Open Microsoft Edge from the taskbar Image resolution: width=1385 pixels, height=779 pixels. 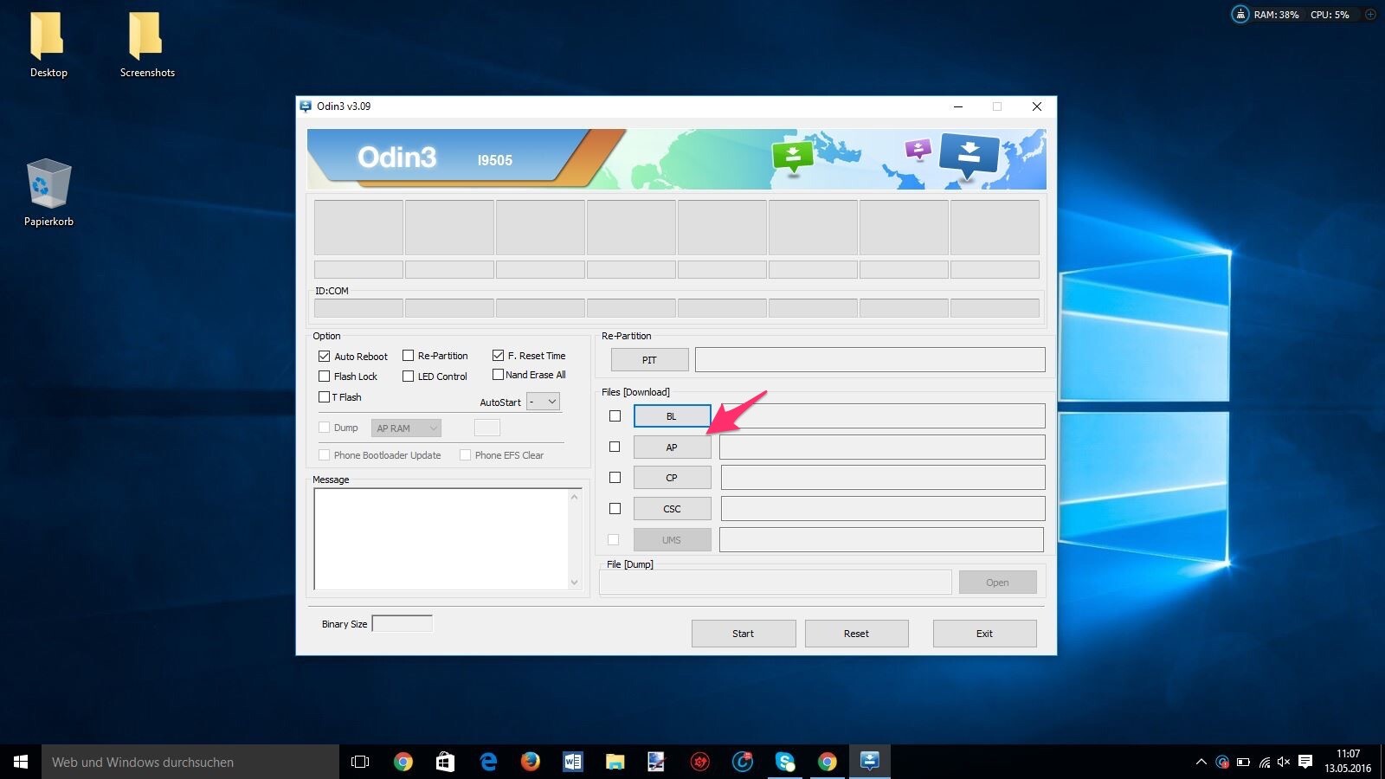pyautogui.click(x=488, y=762)
